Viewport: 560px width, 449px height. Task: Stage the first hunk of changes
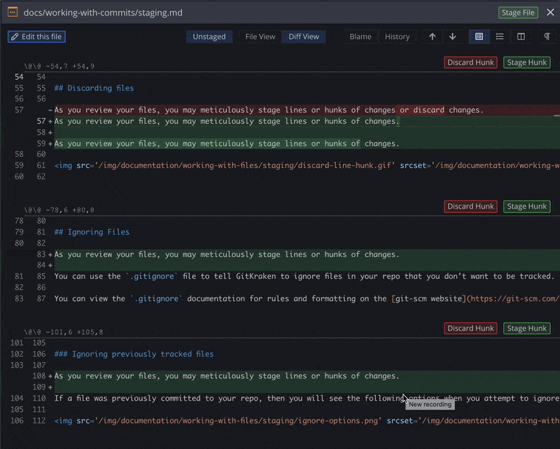pyautogui.click(x=526, y=62)
